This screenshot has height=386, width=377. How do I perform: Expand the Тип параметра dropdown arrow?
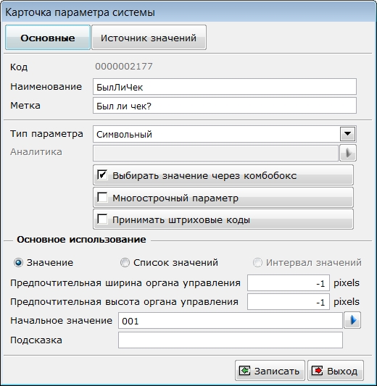coord(347,134)
